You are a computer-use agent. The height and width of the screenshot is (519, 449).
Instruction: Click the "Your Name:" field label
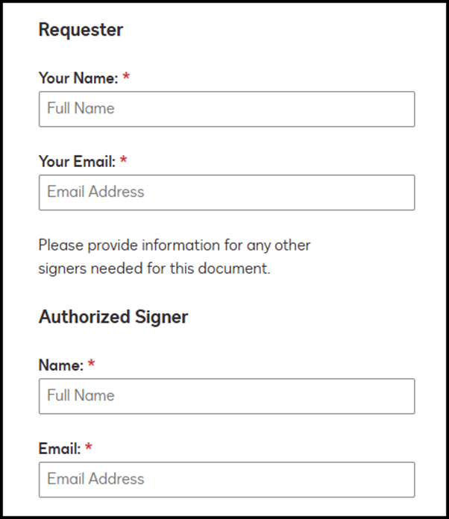pyautogui.click(x=78, y=78)
